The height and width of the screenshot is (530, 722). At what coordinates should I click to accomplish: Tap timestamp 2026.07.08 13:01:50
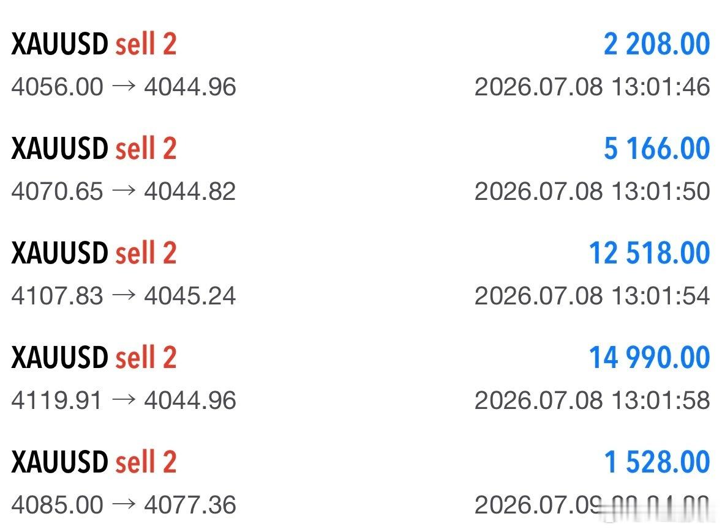coord(592,191)
